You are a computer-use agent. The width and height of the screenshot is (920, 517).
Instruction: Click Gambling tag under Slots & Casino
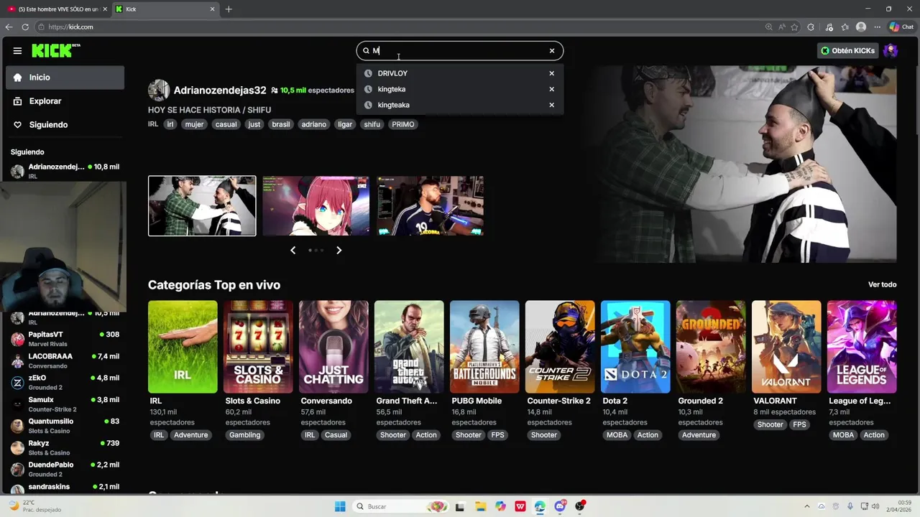point(245,435)
